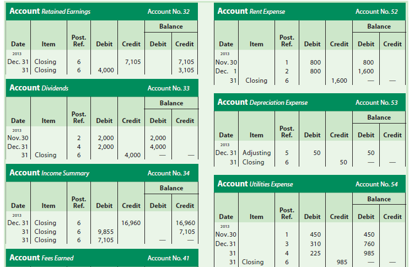Click the Depreciation Expense account header
Image resolution: width=409 pixels, height=267 pixels.
[262, 102]
